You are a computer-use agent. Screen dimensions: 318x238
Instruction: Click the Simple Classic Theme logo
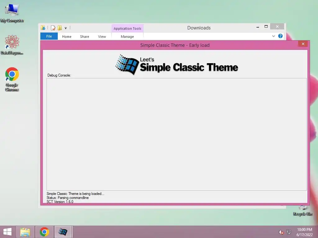177,64
